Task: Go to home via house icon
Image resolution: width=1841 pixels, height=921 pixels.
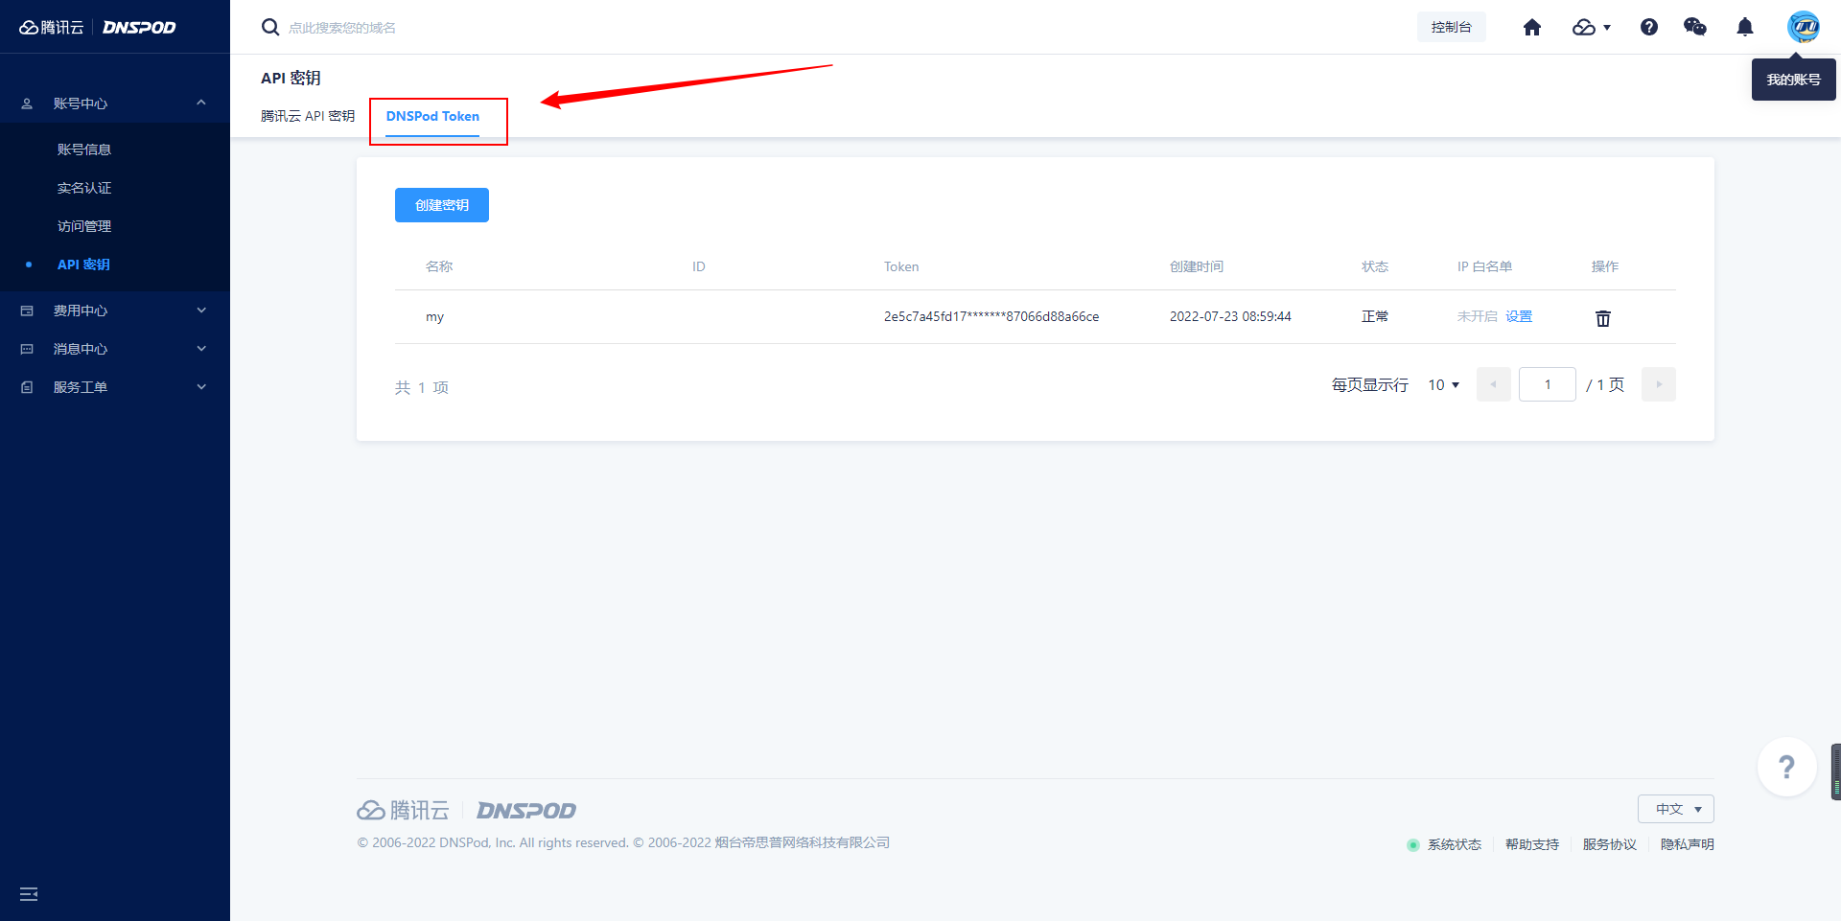Action: pyautogui.click(x=1532, y=27)
